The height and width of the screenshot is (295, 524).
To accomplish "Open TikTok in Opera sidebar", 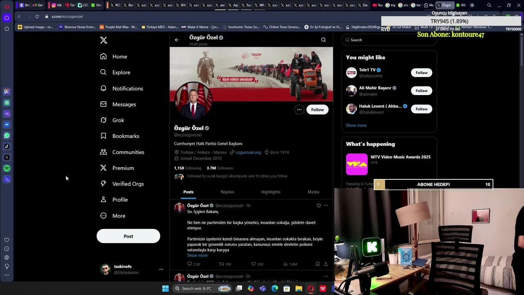I will pos(7,146).
